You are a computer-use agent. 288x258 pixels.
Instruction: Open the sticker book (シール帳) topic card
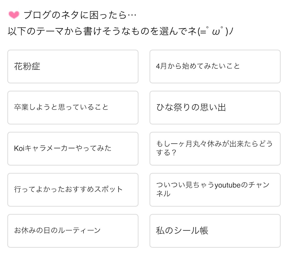(215, 231)
